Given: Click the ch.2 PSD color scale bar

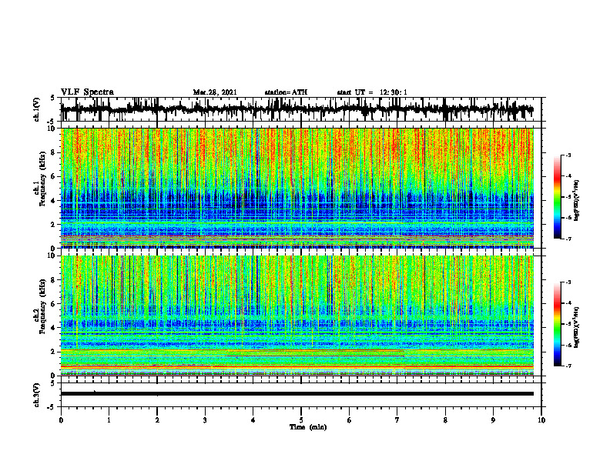Looking at the screenshot, I should click(x=558, y=324).
